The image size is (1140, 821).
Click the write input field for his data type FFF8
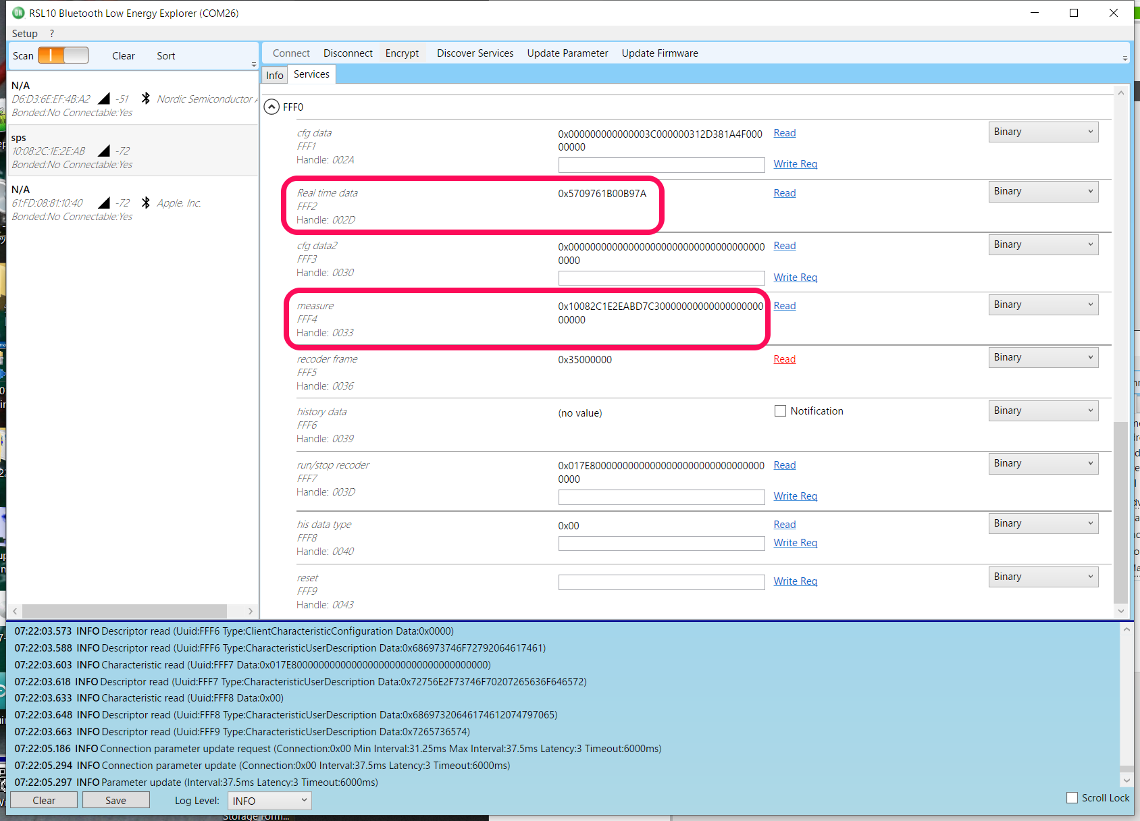[x=661, y=544]
